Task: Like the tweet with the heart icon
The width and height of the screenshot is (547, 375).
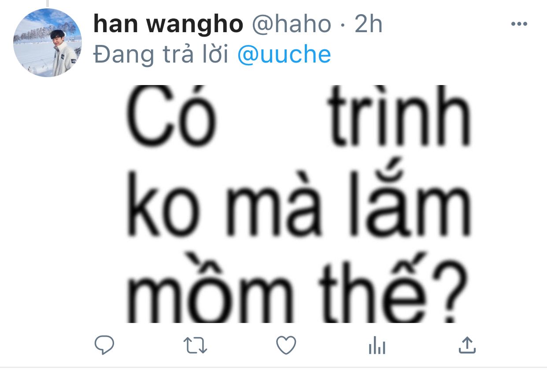Action: [x=286, y=345]
